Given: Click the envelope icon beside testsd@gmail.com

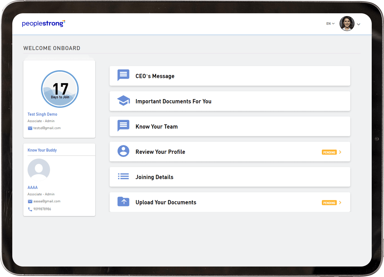Looking at the screenshot, I should [x=30, y=128].
